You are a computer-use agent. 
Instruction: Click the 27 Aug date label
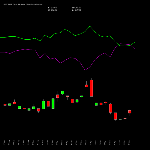click(43, 143)
